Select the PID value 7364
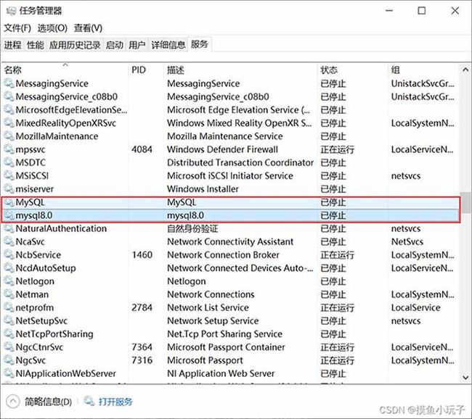This screenshot has height=419, width=472. 142,347
